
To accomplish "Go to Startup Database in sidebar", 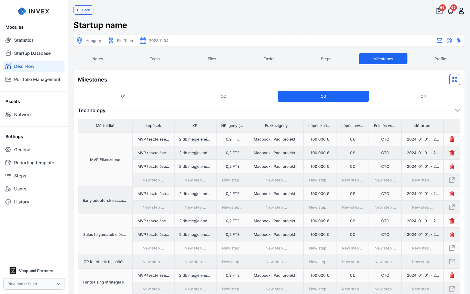I will (32, 53).
